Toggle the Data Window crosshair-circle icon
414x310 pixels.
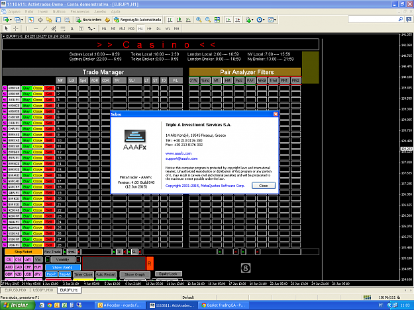[40, 20]
